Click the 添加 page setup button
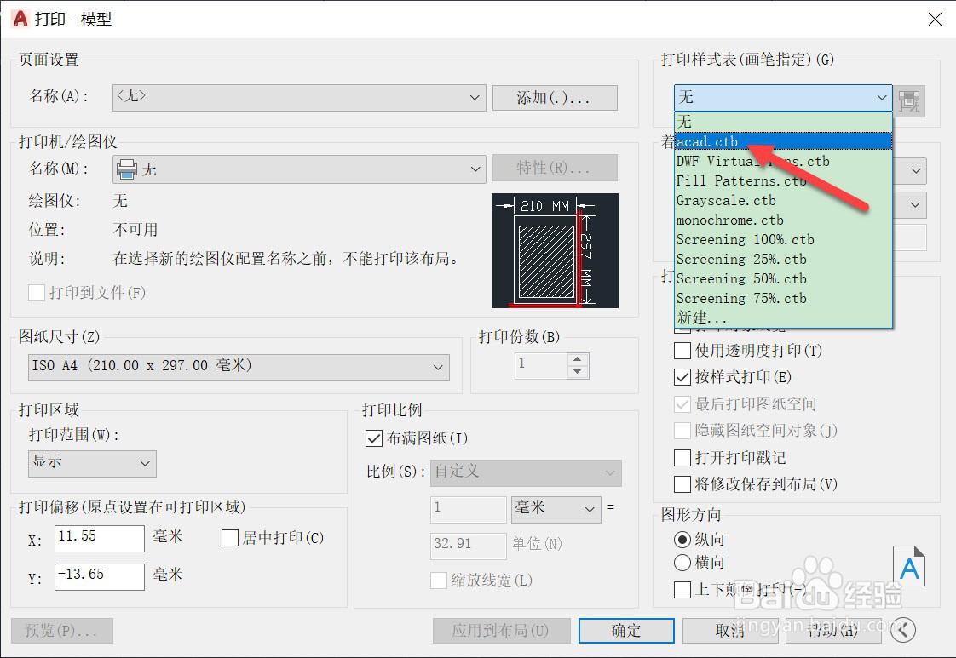The image size is (956, 658). 555,98
